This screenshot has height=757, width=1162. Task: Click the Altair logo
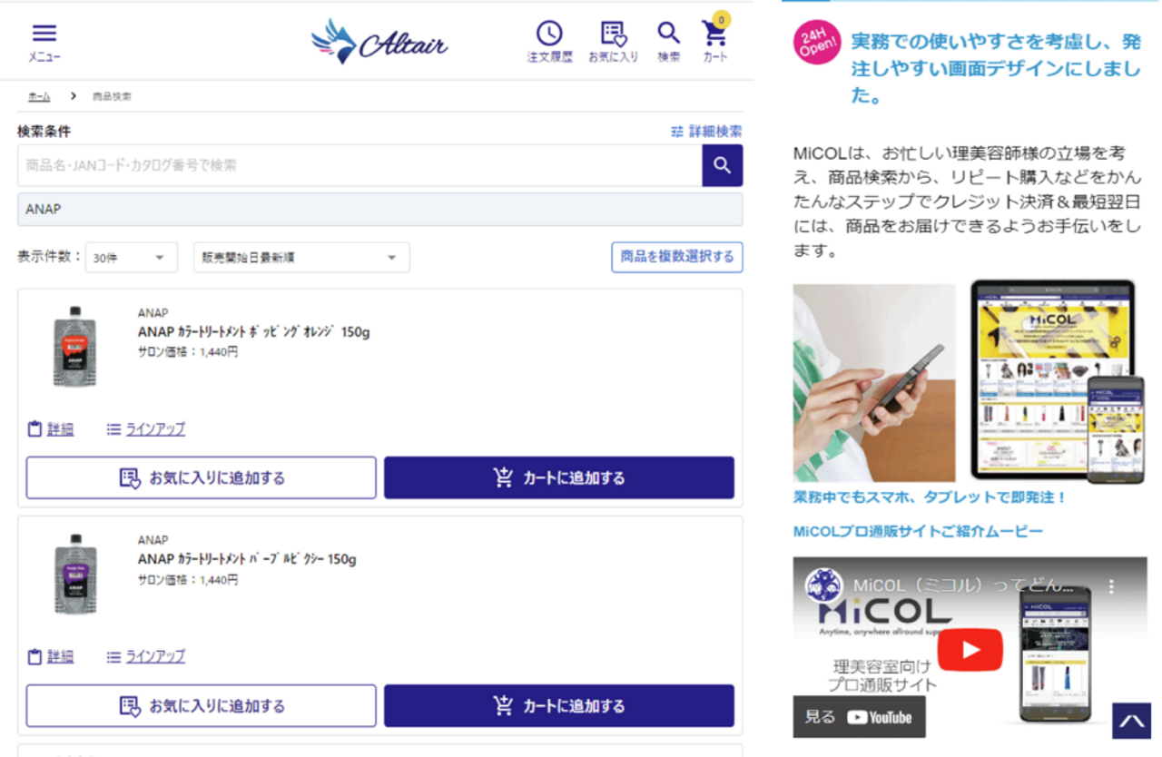pyautogui.click(x=380, y=40)
